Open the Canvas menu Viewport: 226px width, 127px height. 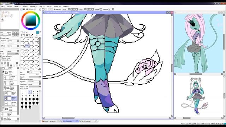click(x=17, y=6)
